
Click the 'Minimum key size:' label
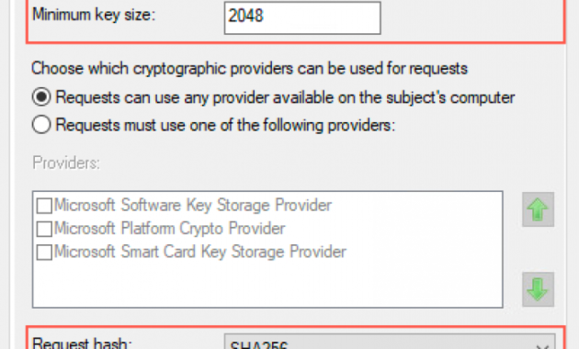coord(94,15)
